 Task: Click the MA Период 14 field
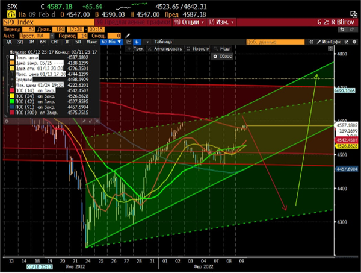point(82,36)
